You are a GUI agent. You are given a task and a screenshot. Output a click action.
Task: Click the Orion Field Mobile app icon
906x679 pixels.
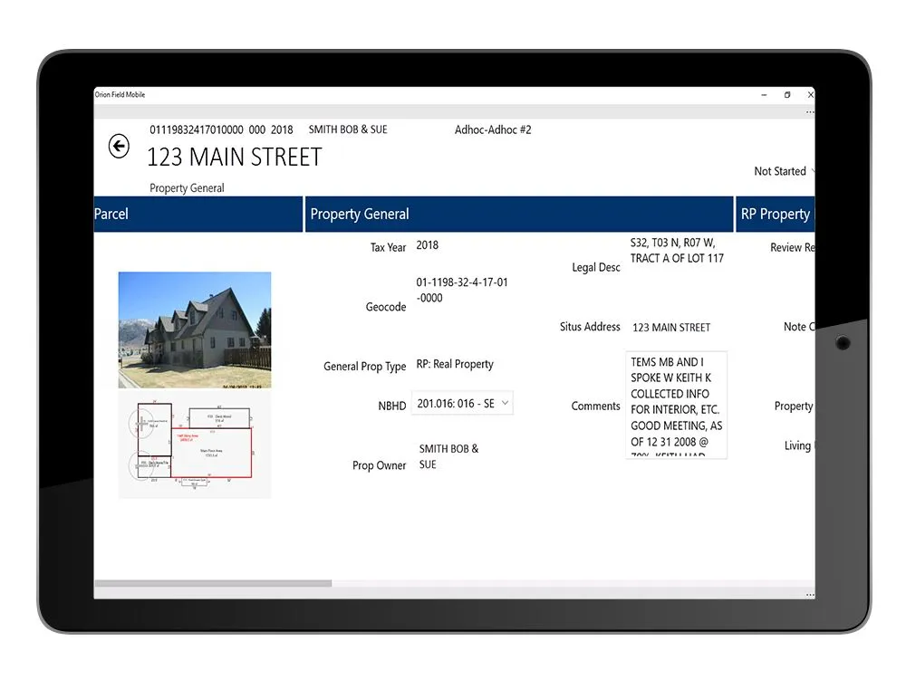(x=120, y=94)
